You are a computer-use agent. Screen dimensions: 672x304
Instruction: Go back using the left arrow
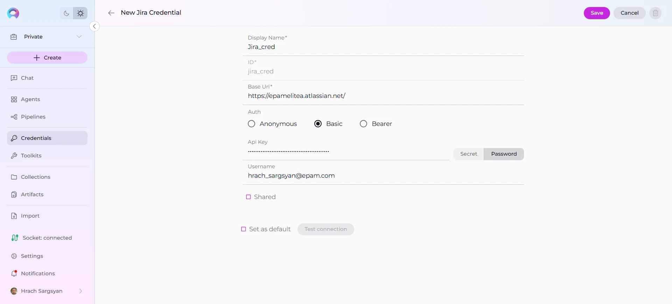pos(111,13)
